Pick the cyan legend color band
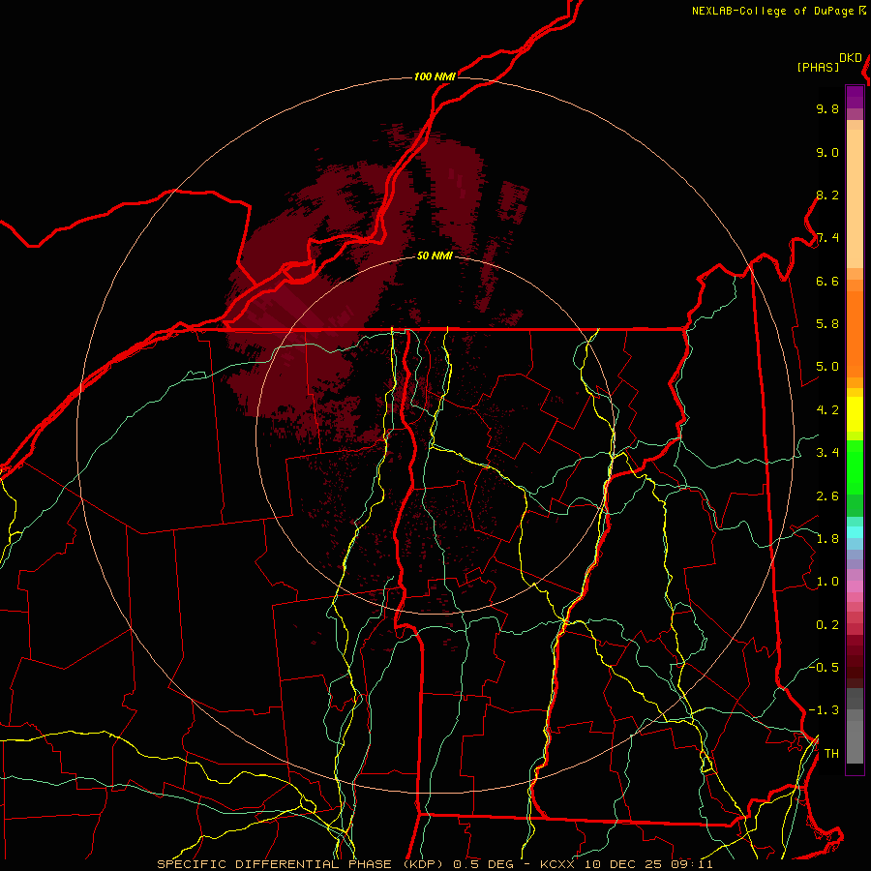This screenshot has width=871, height=871. pos(855,532)
